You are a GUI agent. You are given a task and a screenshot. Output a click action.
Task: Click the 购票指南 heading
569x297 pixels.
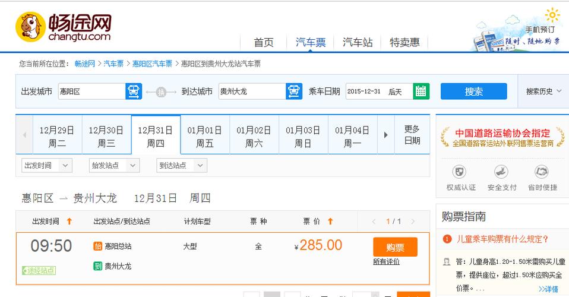463,216
